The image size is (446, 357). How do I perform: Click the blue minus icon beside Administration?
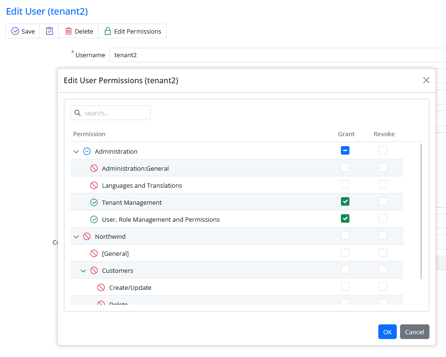(x=87, y=151)
